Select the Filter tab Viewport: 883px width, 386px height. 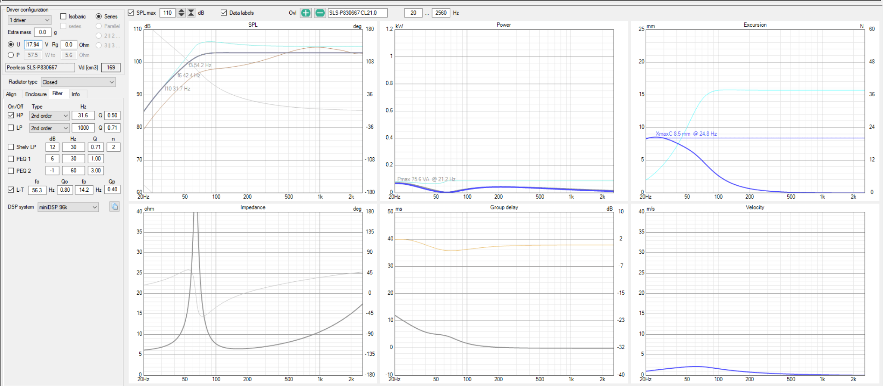(x=58, y=93)
